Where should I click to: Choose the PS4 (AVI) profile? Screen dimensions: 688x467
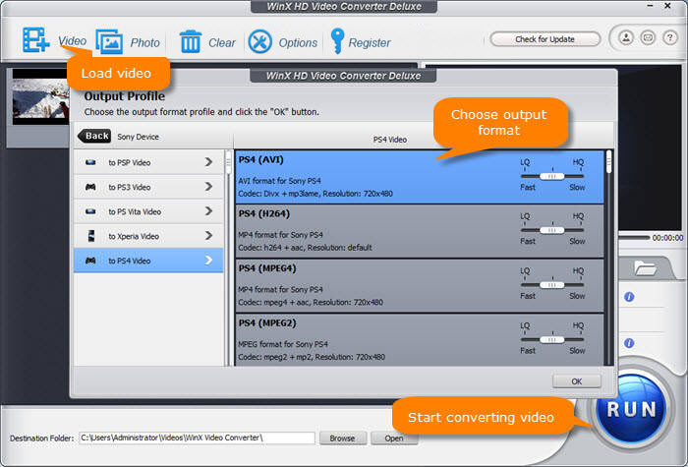point(420,177)
